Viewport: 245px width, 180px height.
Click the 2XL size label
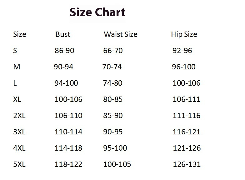[19, 116]
